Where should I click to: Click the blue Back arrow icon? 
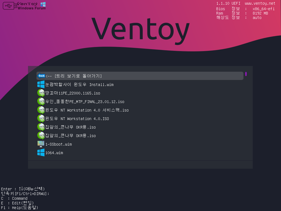point(41,76)
